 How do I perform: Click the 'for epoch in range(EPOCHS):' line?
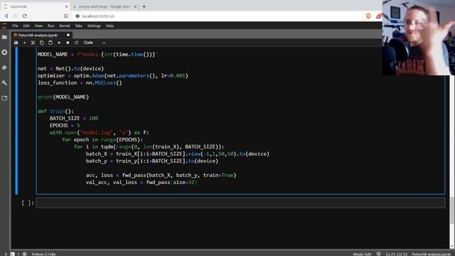102,139
